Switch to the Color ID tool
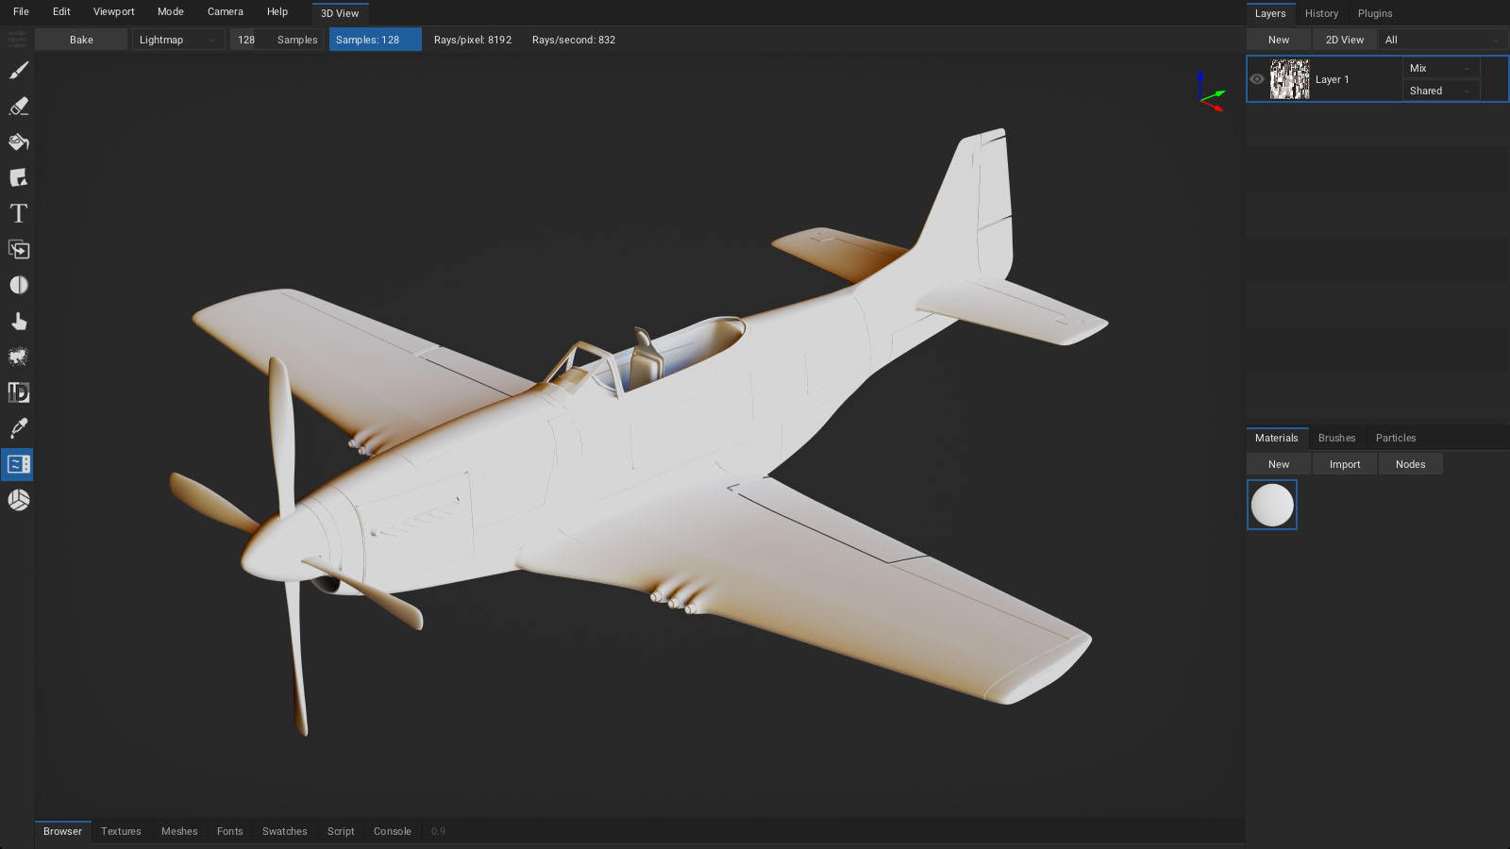 [19, 392]
